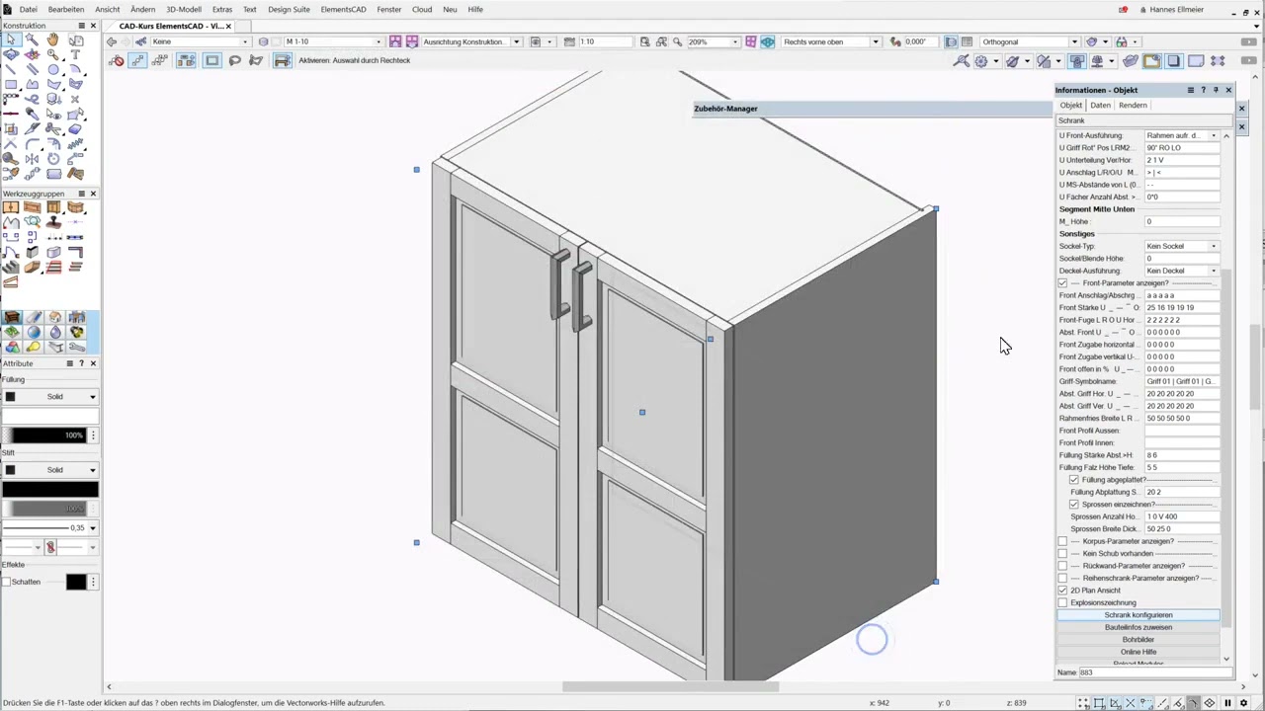1265x711 pixels.
Task: Enable Korpus-Parameter anzeigen checkbox
Action: [1062, 541]
